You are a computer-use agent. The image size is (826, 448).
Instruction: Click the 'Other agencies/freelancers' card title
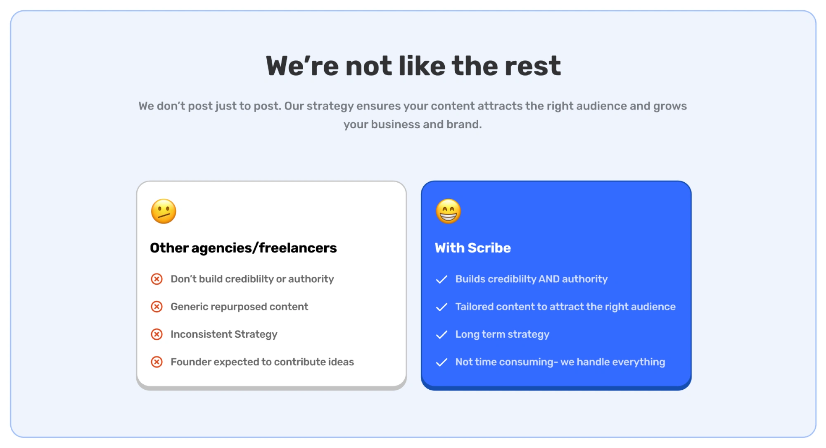click(x=243, y=248)
